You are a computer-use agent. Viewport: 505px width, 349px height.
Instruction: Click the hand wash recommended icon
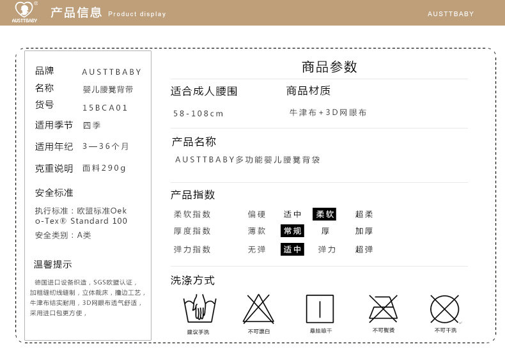(199, 309)
